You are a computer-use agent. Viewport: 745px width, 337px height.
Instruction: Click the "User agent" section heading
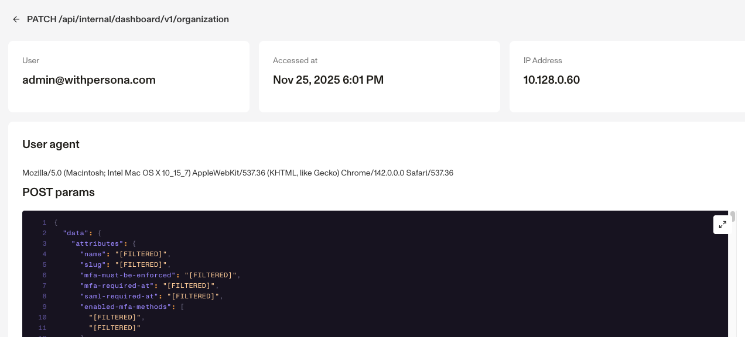51,145
